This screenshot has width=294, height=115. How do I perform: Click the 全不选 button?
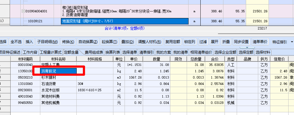(16, 42)
